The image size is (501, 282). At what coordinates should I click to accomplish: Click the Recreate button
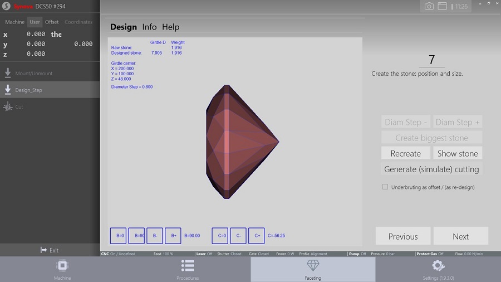point(406,153)
